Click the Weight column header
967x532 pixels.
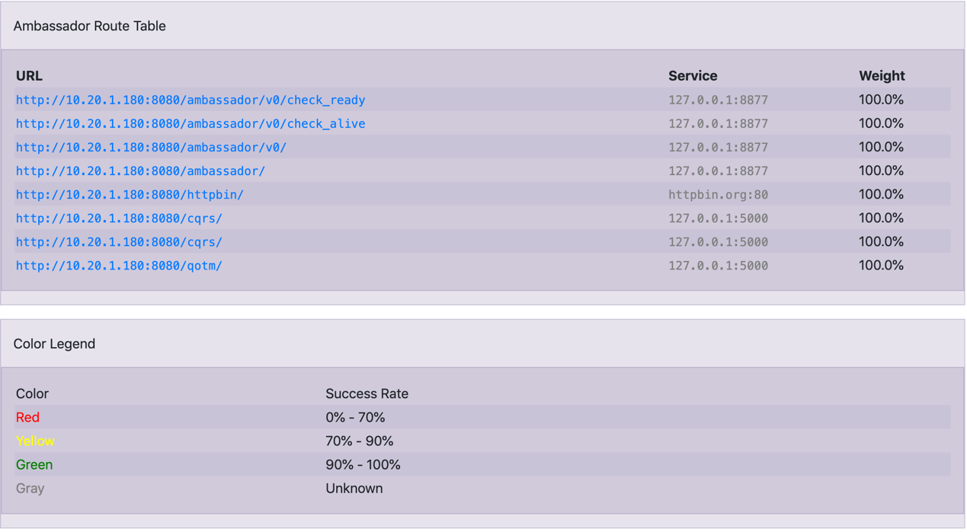[882, 75]
